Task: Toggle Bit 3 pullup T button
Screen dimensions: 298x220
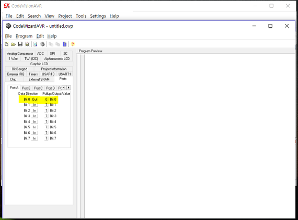Action: [x=46, y=116]
